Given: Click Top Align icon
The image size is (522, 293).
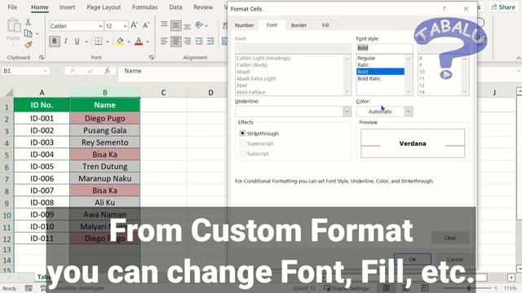Looking at the screenshot, I should [164, 25].
